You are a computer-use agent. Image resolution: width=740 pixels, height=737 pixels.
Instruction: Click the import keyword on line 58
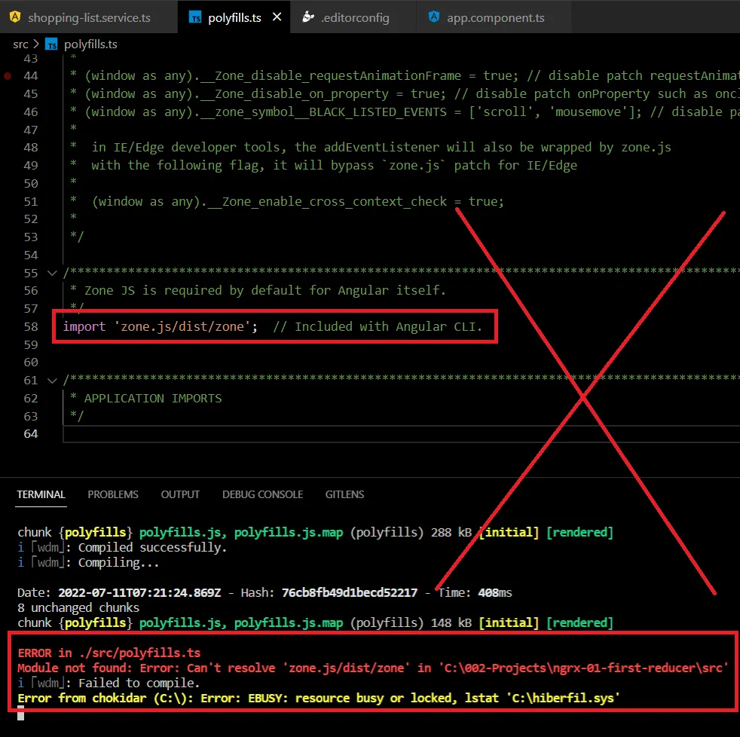(84, 326)
